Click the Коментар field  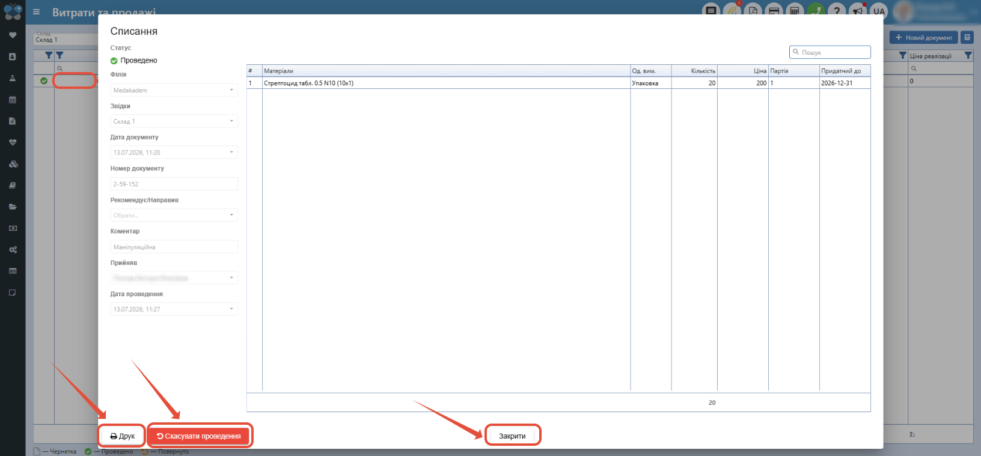tap(174, 247)
